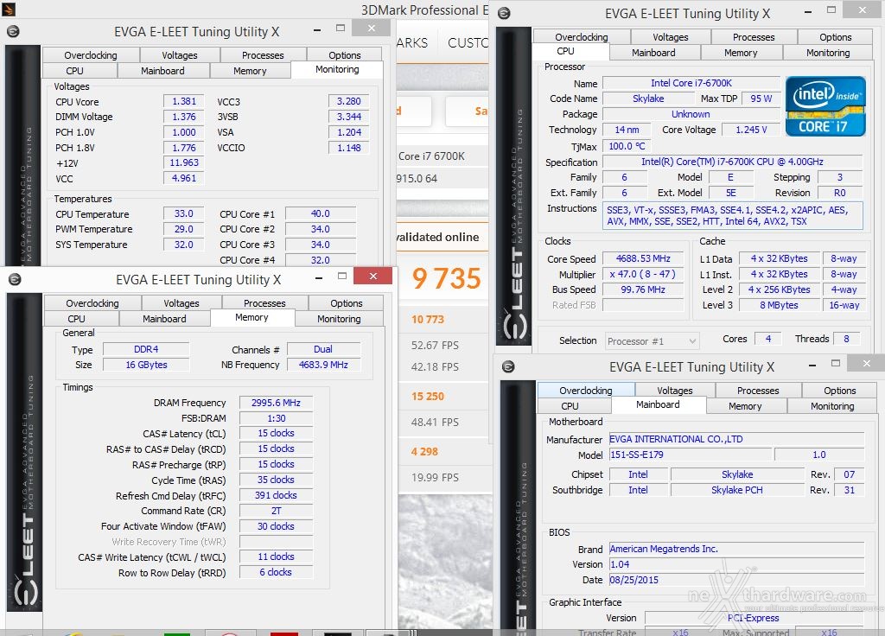Click the Instructions list field
This screenshot has width=885, height=636.
coord(733,215)
